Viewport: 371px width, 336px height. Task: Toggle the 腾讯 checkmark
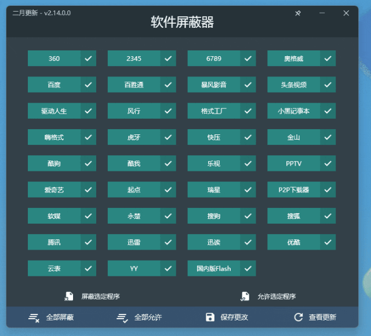pyautogui.click(x=88, y=242)
